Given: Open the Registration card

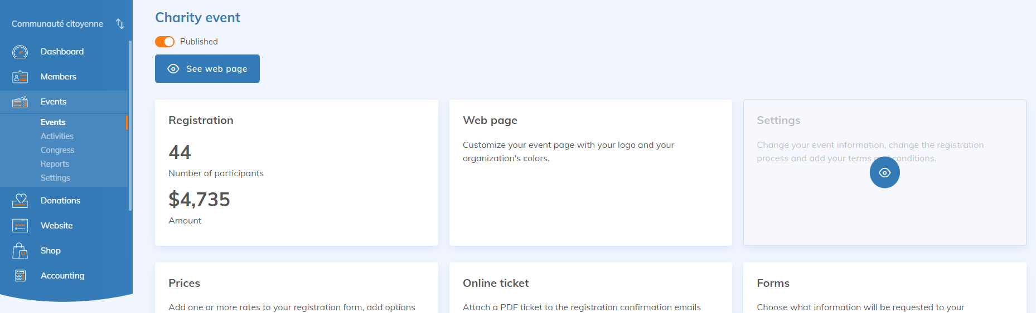Looking at the screenshot, I should (x=296, y=172).
